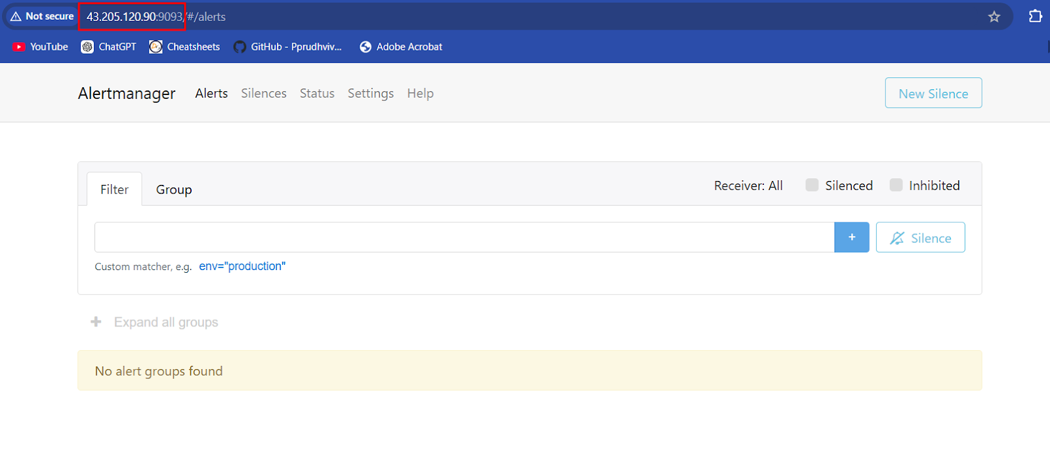This screenshot has height=453, width=1050.
Task: Insert the env="production" example matcher
Action: [x=242, y=266]
